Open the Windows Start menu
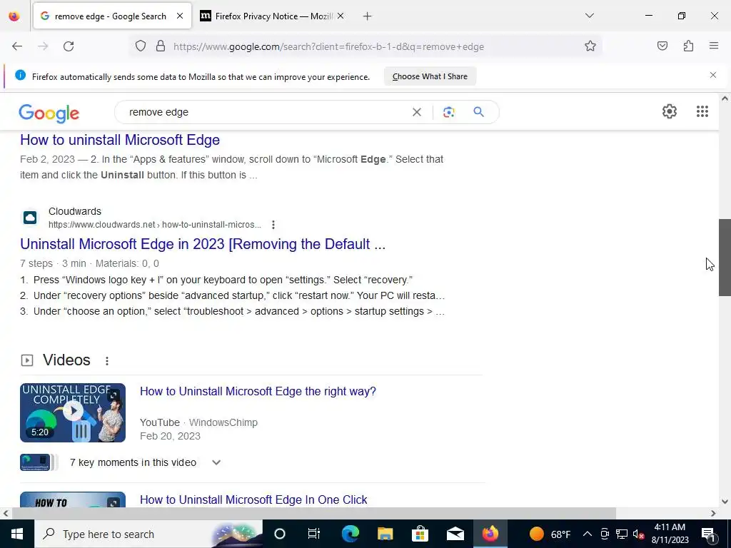 pyautogui.click(x=17, y=534)
